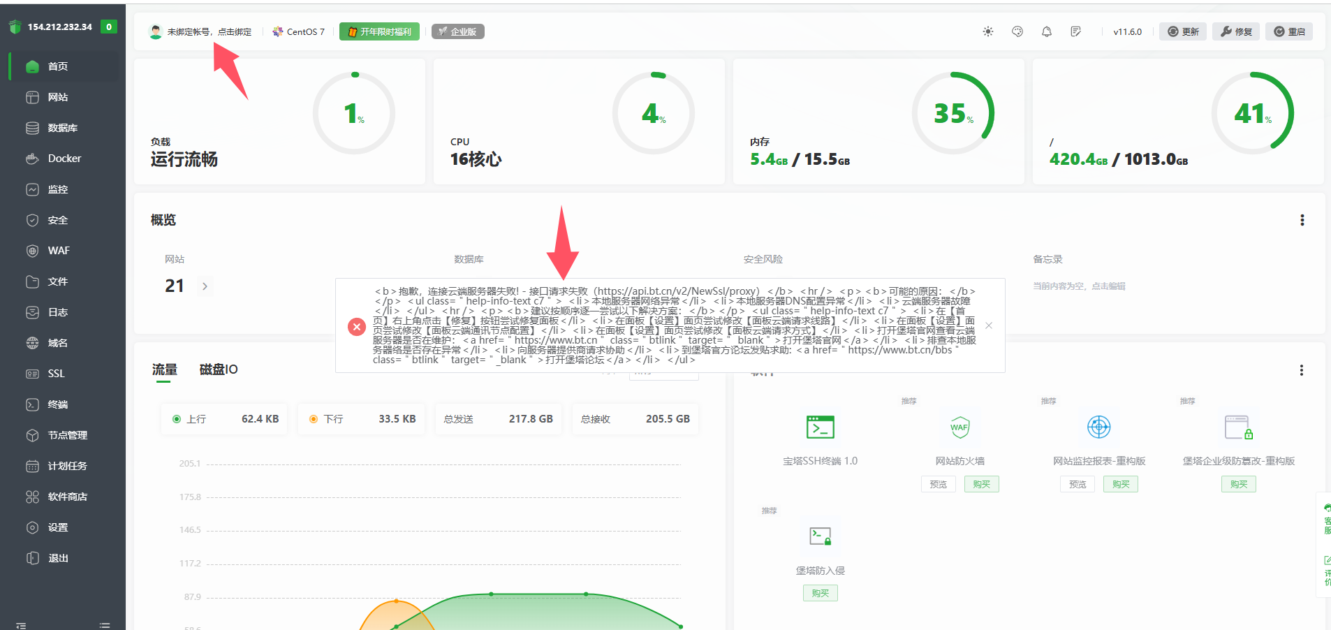Click the 网站防火墙 WAF shield icon

959,427
